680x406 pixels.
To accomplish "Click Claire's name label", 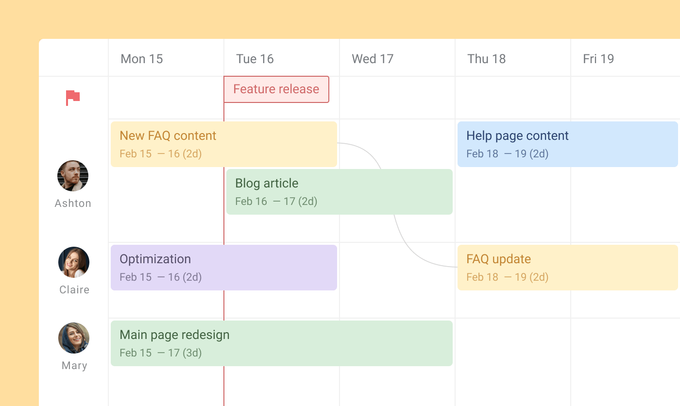I will (x=74, y=289).
